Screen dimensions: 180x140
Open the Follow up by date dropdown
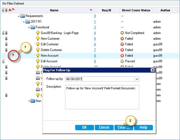(x=137, y=79)
